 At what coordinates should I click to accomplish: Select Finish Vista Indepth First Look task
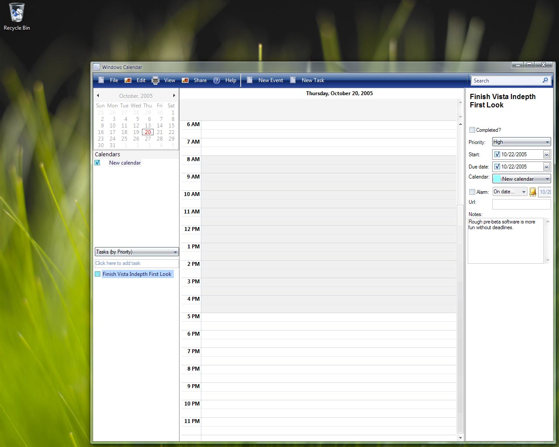tap(137, 274)
